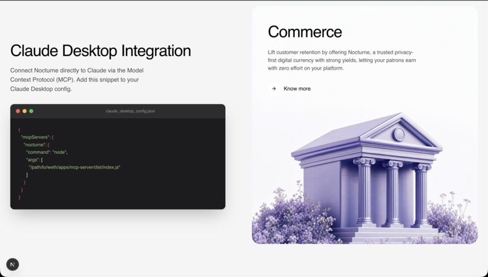Open the Know more link
This screenshot has height=277, width=488.
[297, 89]
